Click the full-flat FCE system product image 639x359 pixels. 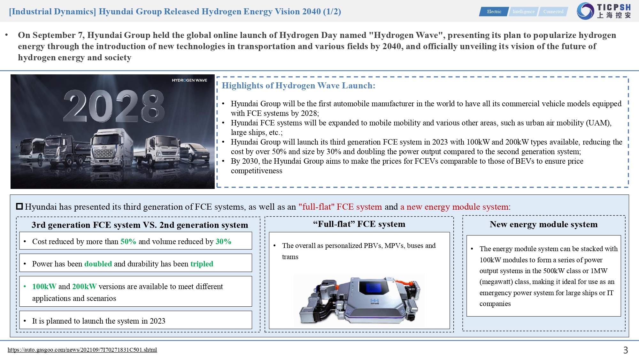359,300
